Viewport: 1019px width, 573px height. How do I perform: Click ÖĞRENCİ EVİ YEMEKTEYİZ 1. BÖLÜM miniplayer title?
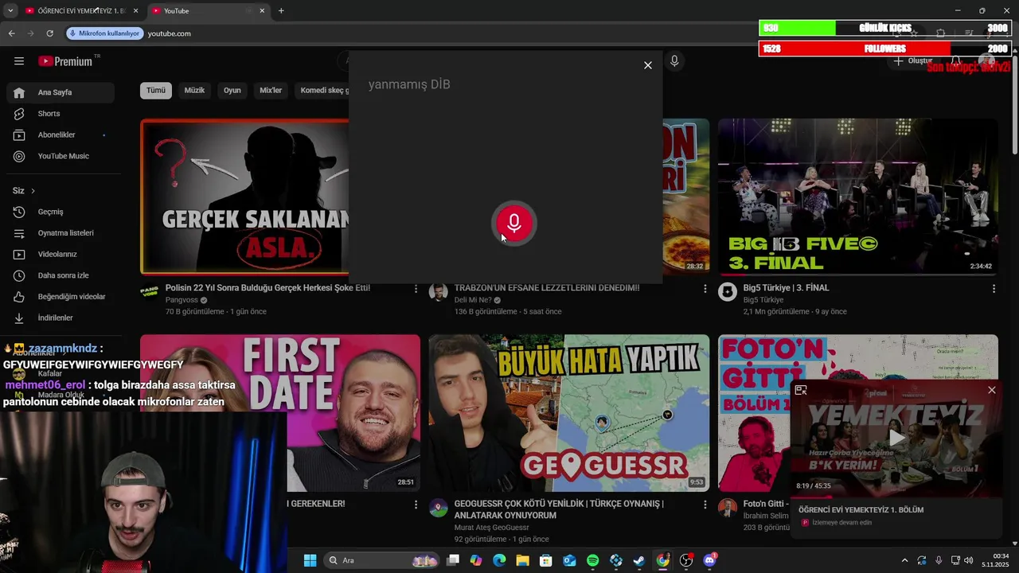(x=861, y=510)
